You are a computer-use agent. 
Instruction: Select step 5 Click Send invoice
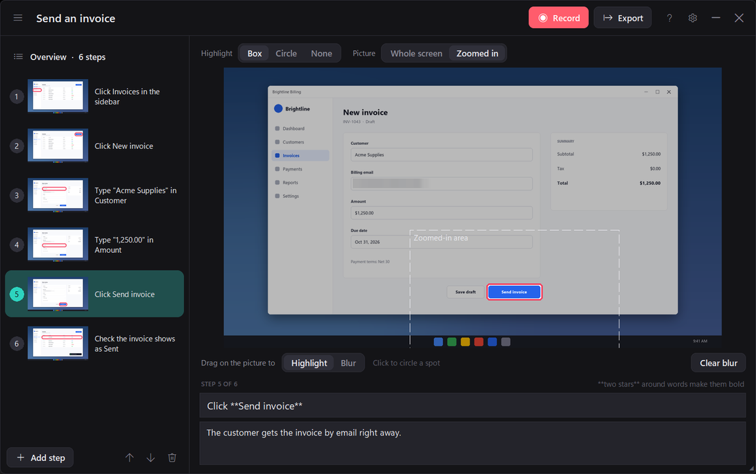click(95, 293)
